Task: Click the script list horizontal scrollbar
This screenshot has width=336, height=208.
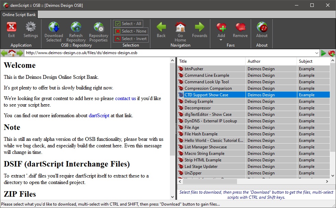Action: tap(210, 181)
